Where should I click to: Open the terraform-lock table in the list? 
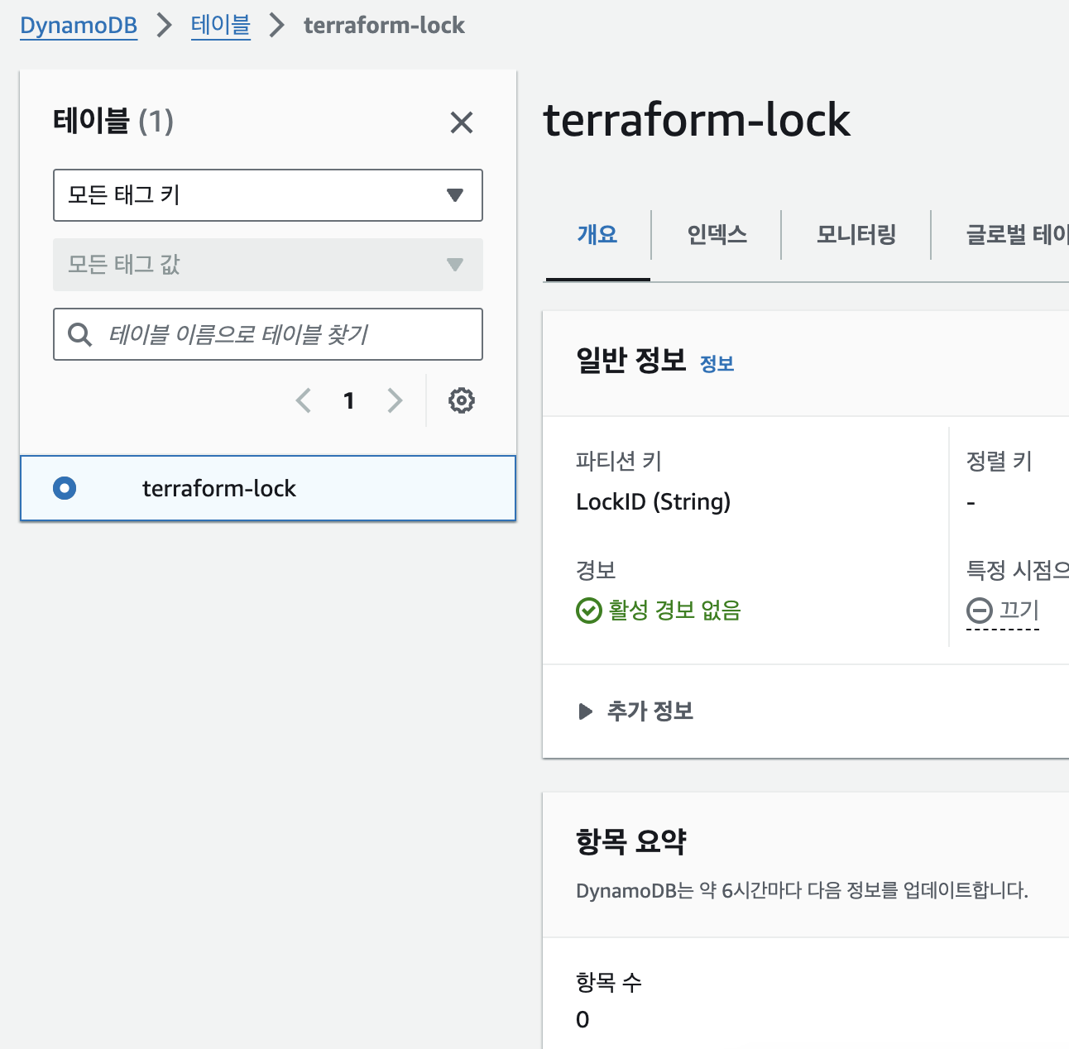pos(218,488)
